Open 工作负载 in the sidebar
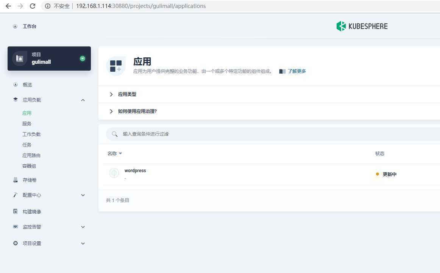 [31, 134]
